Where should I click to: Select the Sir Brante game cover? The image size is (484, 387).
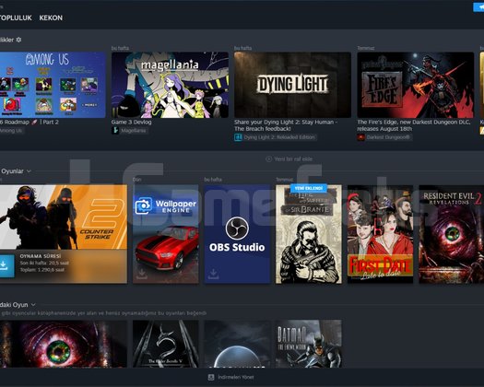tap(309, 234)
